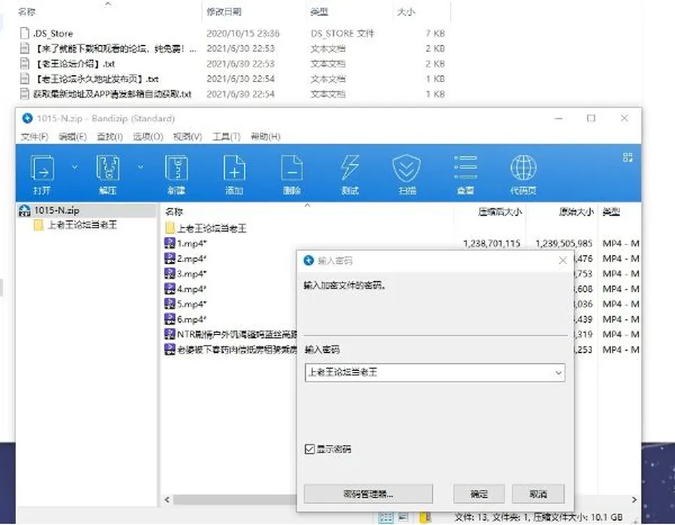
Task: Select 5.mp4 in the archive file list
Action: coord(192,304)
